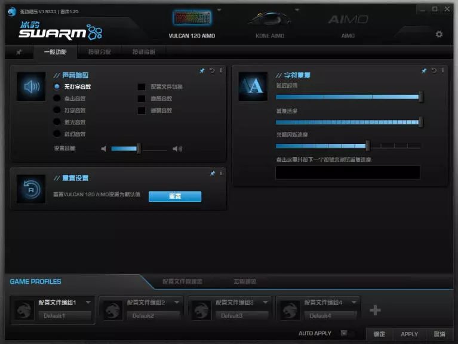Select the fourth sound effect radio option

57,122
